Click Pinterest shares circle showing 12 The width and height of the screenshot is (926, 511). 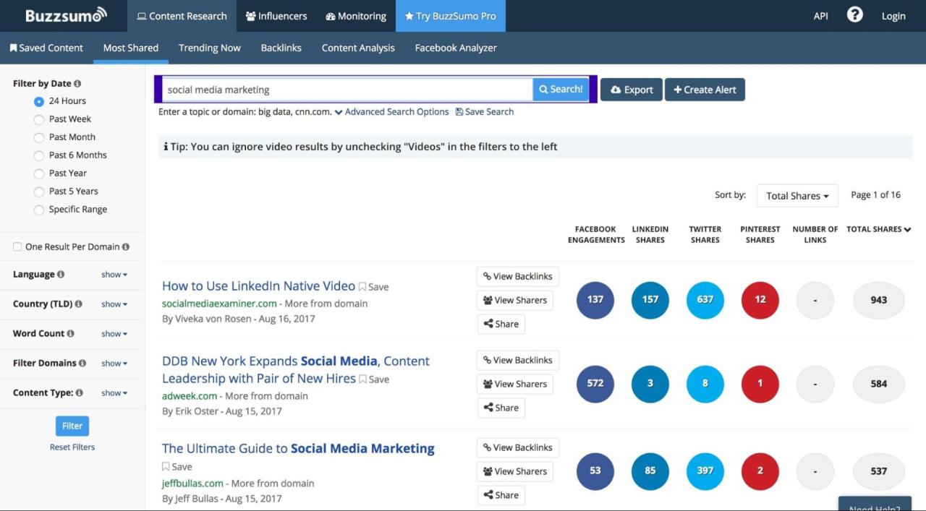[x=760, y=300]
